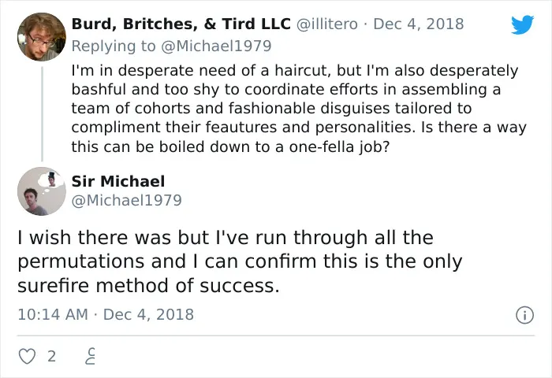Click the vertical thread line under Burd avatar
Viewport: 552px width, 378px height.
pyautogui.click(x=43, y=113)
